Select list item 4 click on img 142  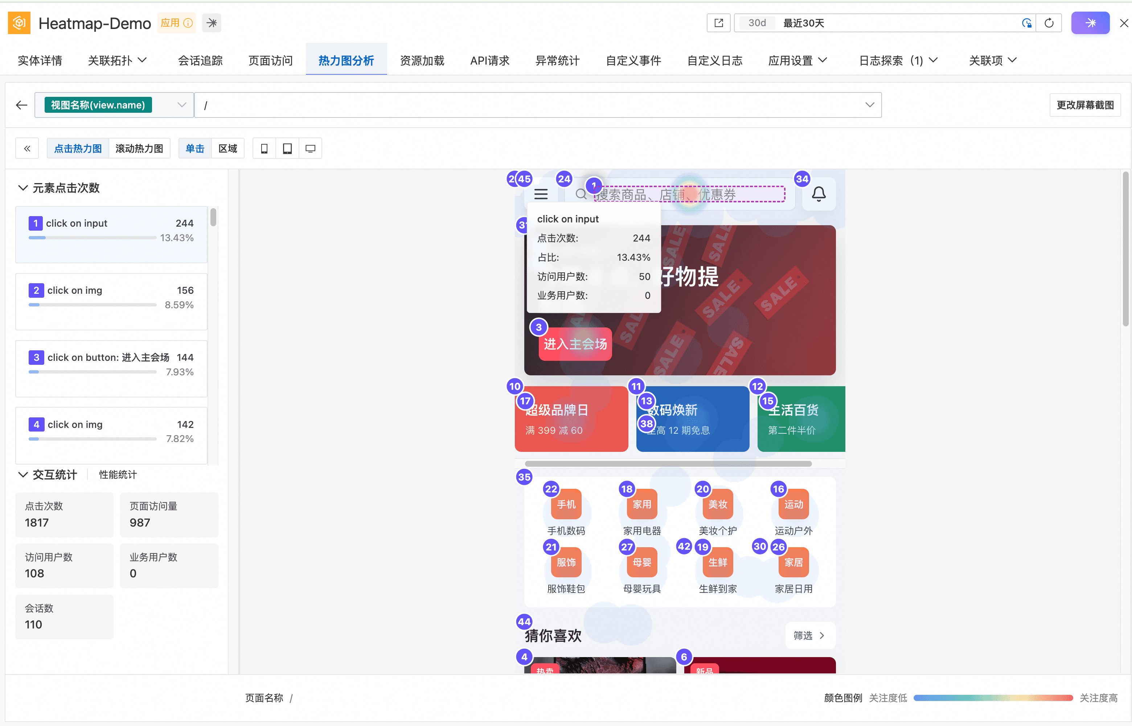111,435
